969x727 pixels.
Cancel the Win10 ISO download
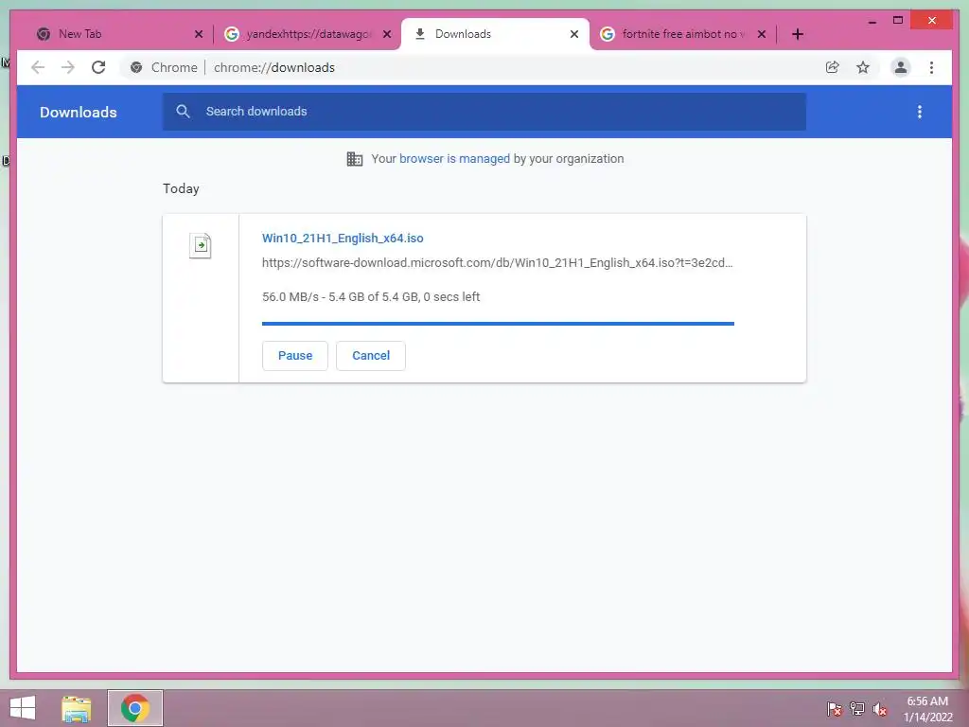[x=371, y=356]
